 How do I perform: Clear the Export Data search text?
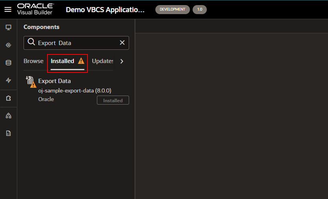click(122, 43)
